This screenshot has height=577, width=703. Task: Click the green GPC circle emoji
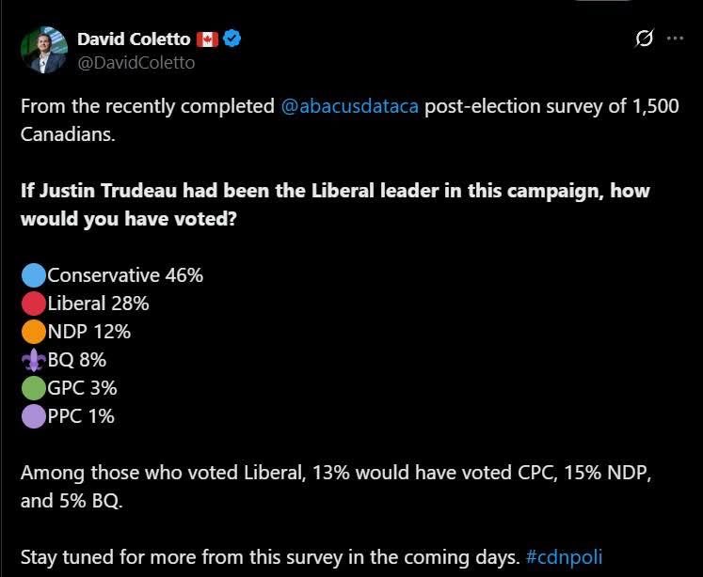point(34,388)
